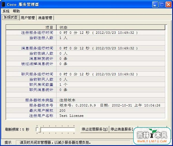Image resolution: width=173 pixels, height=146 pixels.
Task: Switch to the 消息管理 tab
Action: (45, 18)
